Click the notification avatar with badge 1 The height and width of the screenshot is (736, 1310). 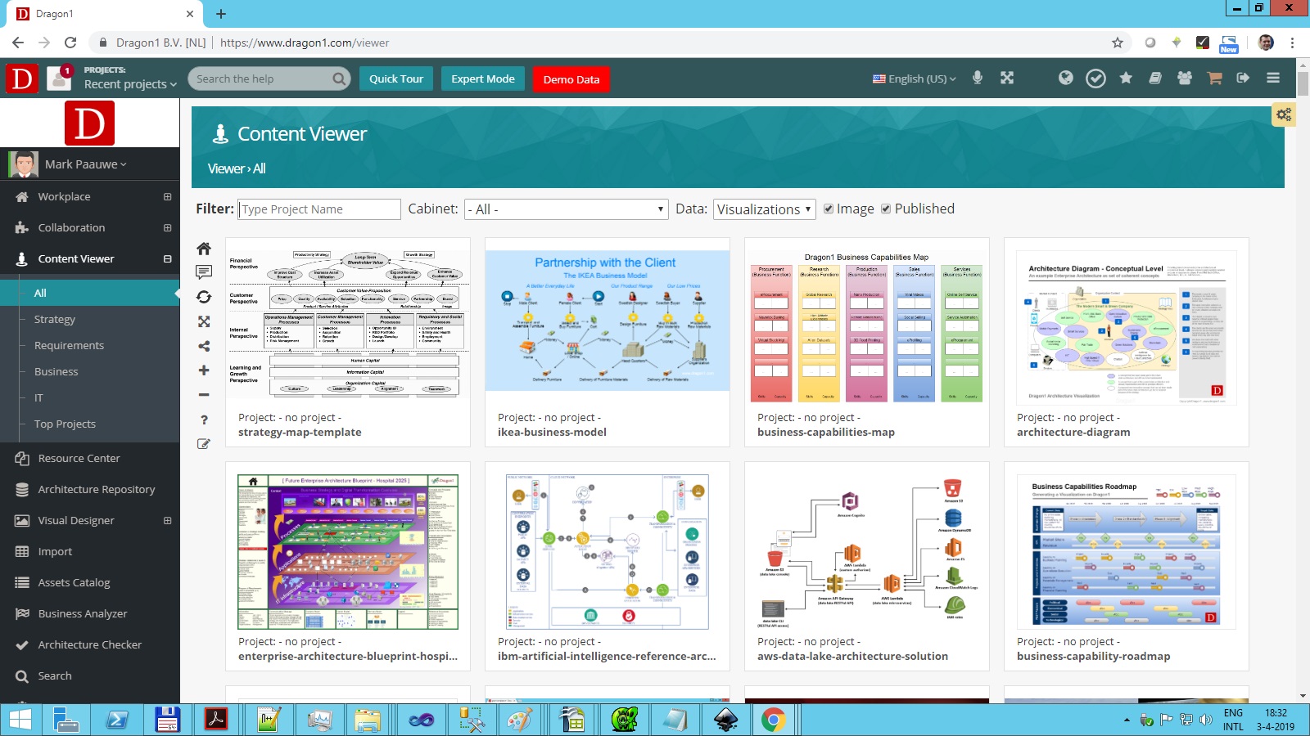(x=59, y=78)
